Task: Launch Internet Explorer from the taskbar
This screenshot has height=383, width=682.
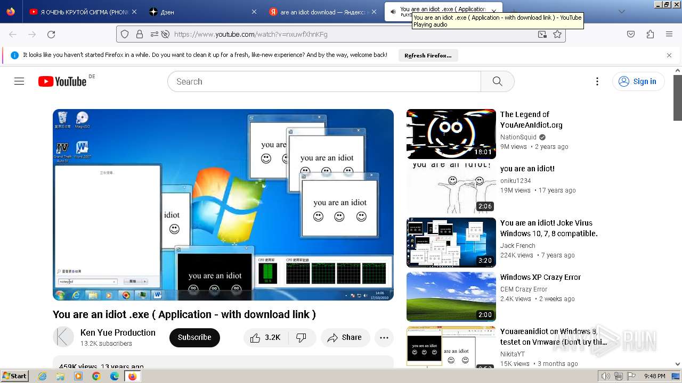Action: click(43, 376)
